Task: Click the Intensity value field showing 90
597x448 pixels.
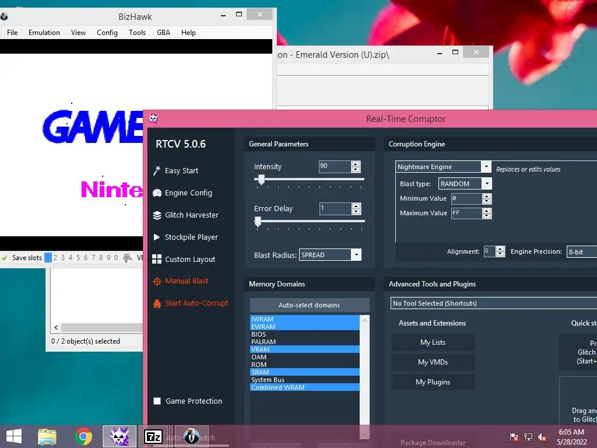Action: pos(335,166)
